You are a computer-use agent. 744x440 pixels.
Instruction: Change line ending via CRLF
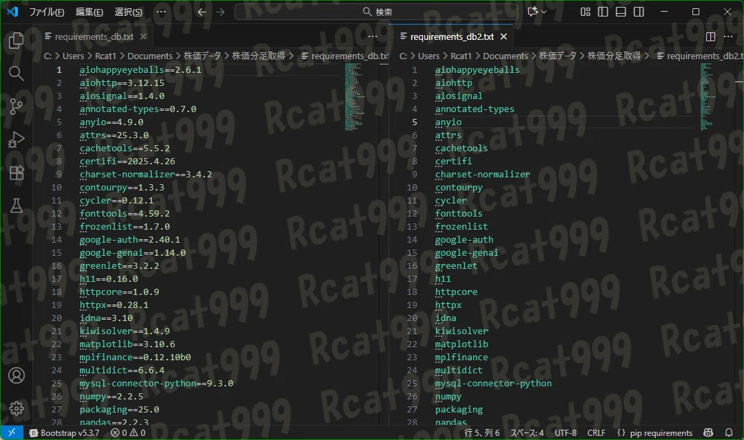tap(596, 433)
